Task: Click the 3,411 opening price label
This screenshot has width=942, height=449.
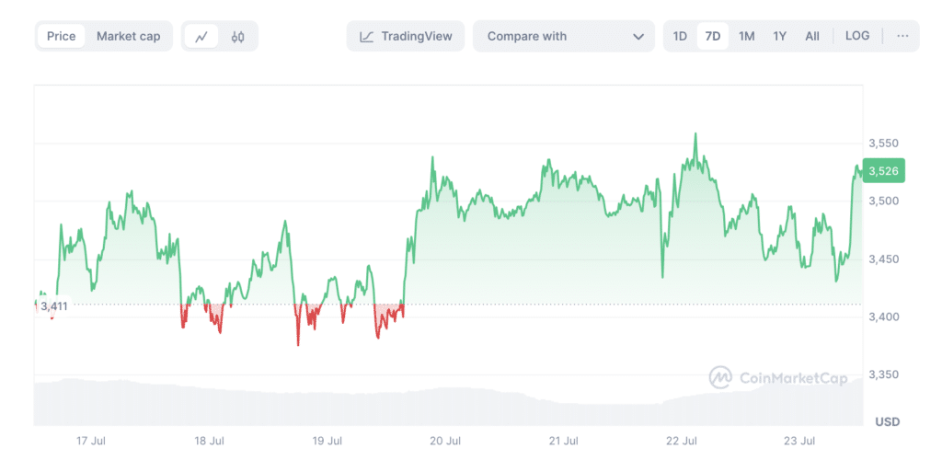Action: point(52,306)
